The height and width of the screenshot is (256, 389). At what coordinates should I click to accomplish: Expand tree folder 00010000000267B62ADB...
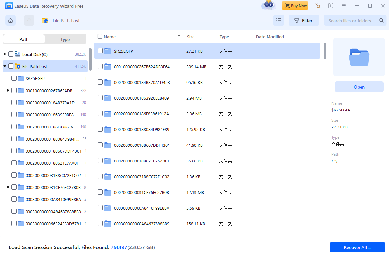[x=8, y=91]
